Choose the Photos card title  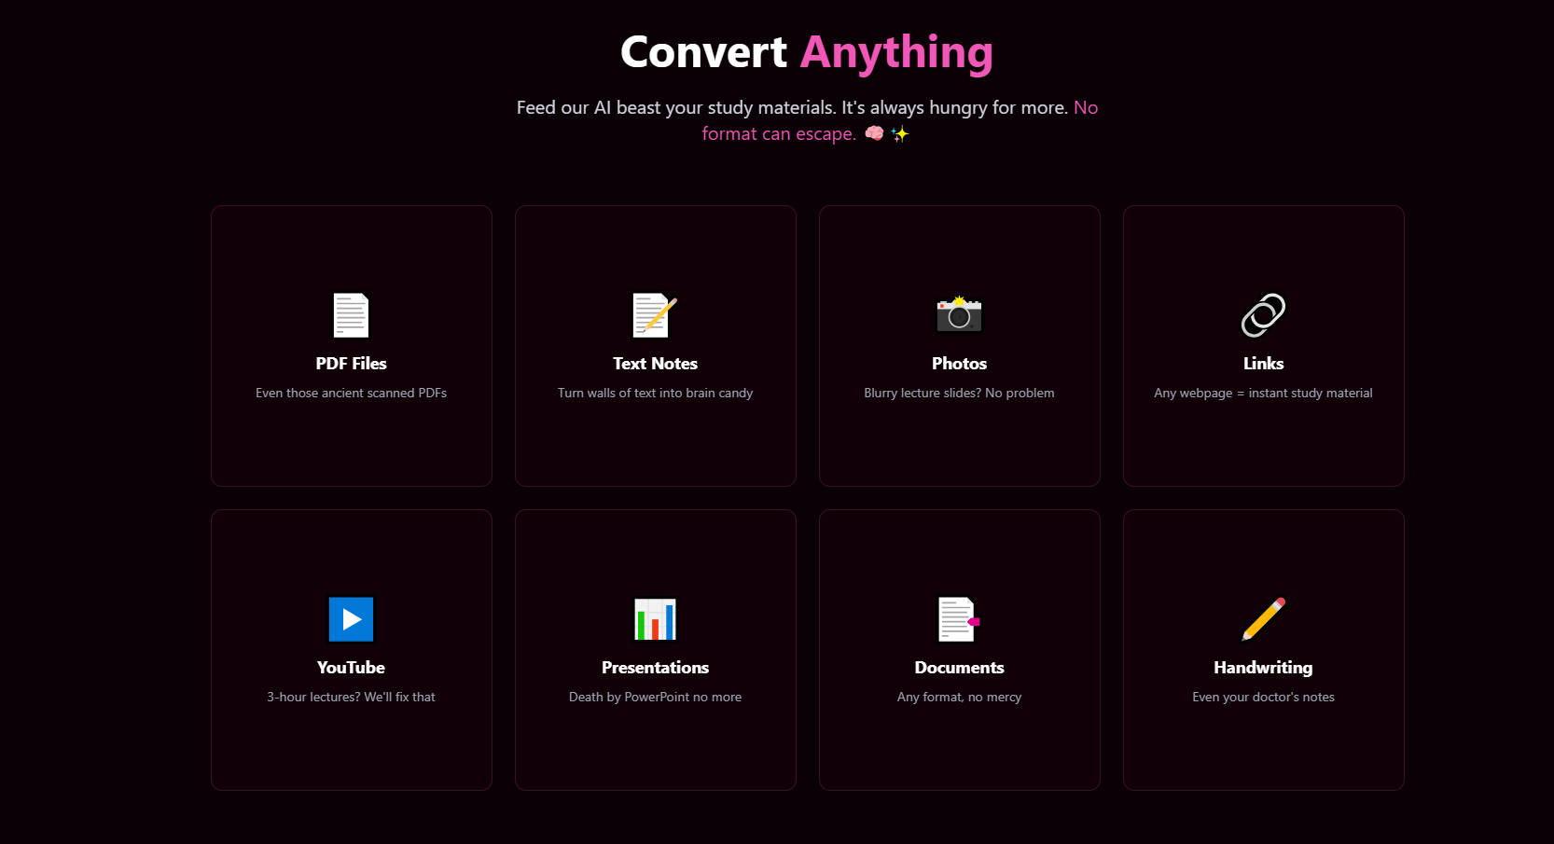point(959,364)
